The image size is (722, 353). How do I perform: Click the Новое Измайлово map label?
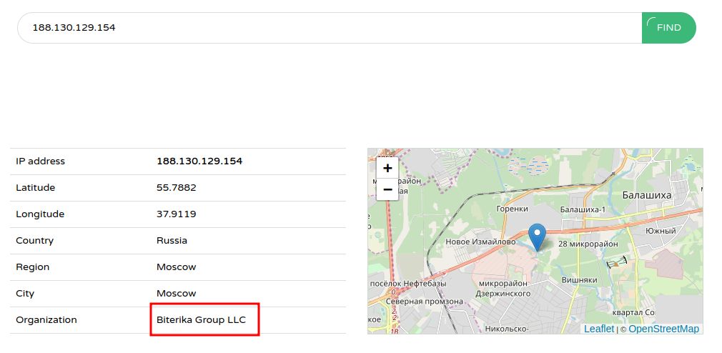click(x=481, y=242)
